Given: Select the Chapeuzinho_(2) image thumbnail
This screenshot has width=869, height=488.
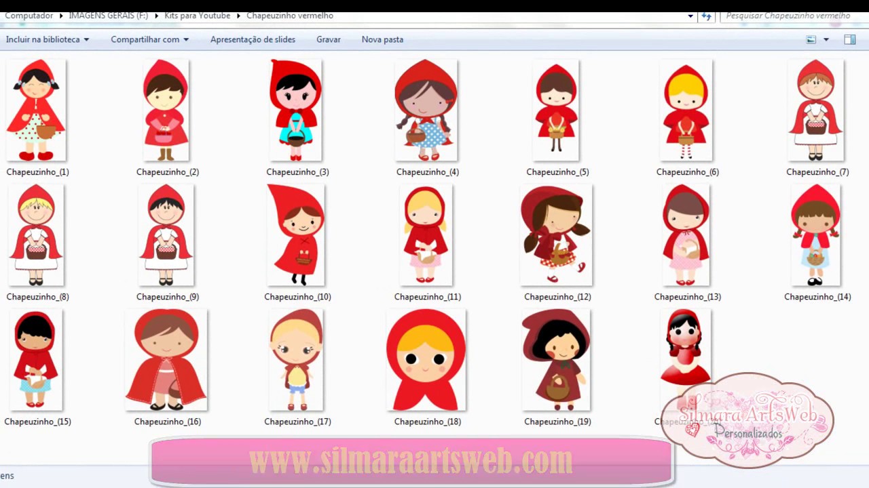Looking at the screenshot, I should (166, 110).
